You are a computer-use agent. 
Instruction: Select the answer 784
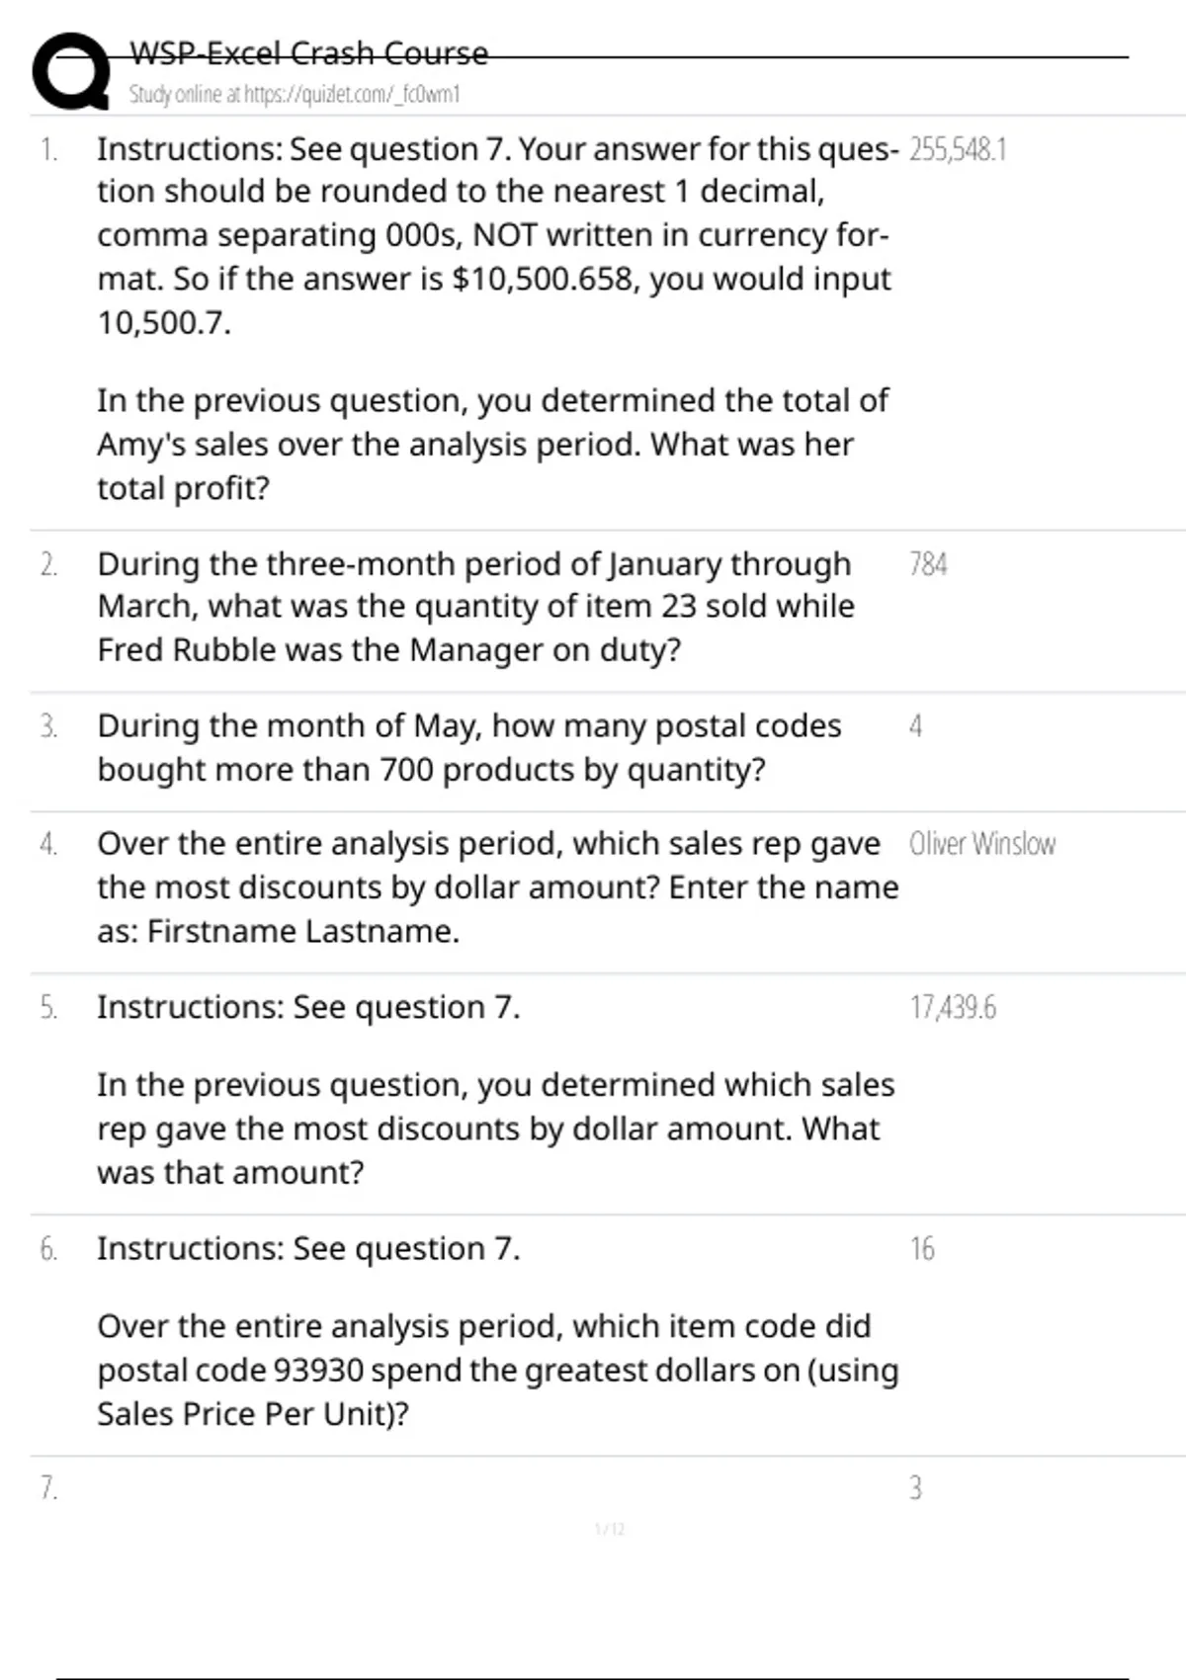(x=928, y=564)
